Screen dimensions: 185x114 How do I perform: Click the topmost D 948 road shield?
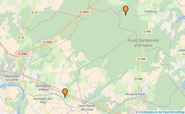point(147,31)
